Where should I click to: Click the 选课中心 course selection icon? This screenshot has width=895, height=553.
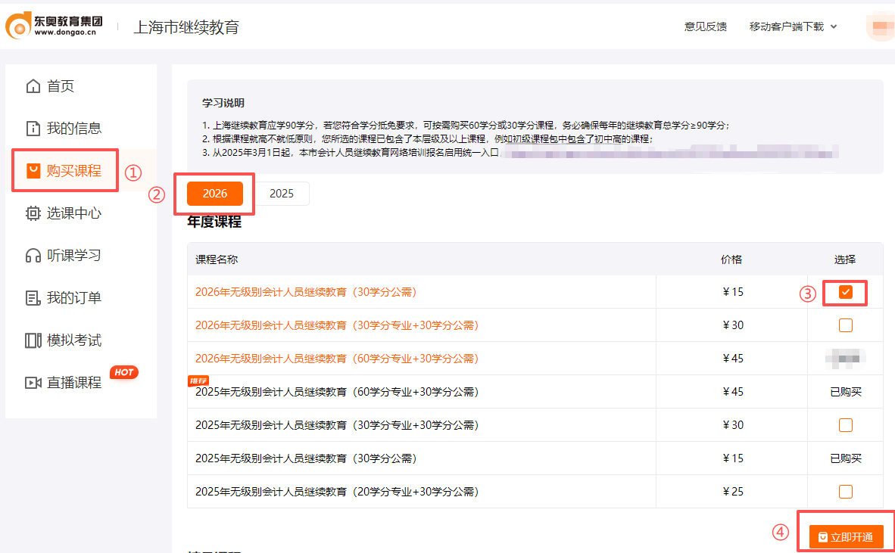[x=34, y=213]
